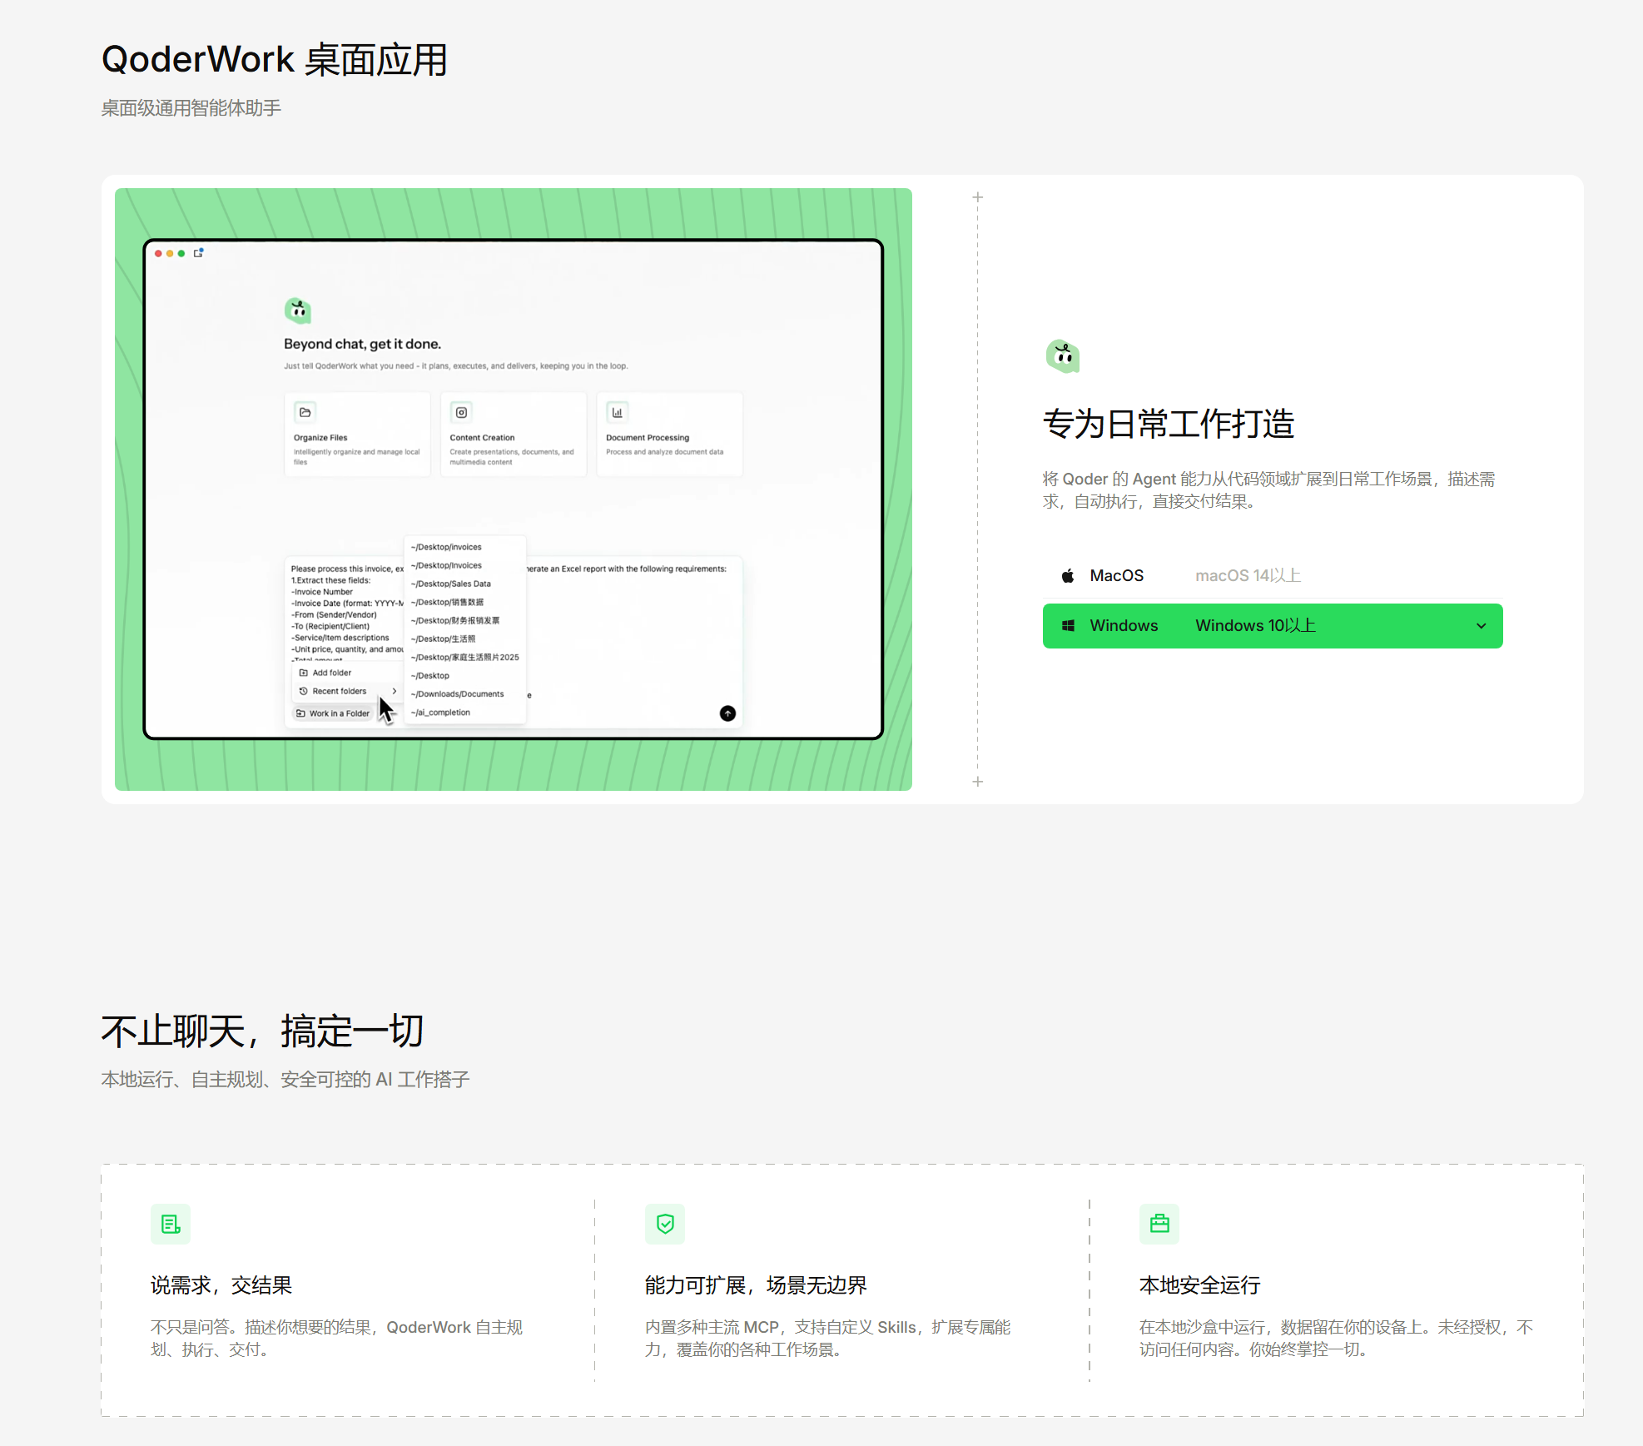Choose ~/ai_completion folder entry
The height and width of the screenshot is (1446, 1643).
[x=440, y=713]
